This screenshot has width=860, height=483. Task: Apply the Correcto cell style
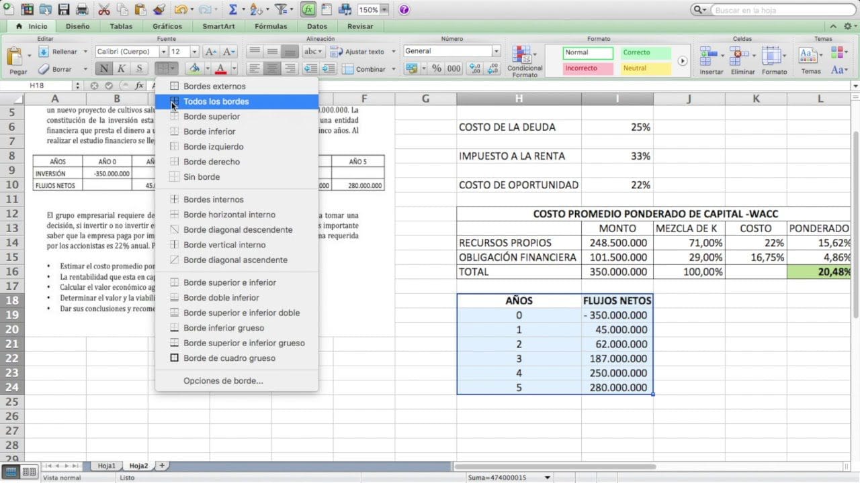(645, 52)
